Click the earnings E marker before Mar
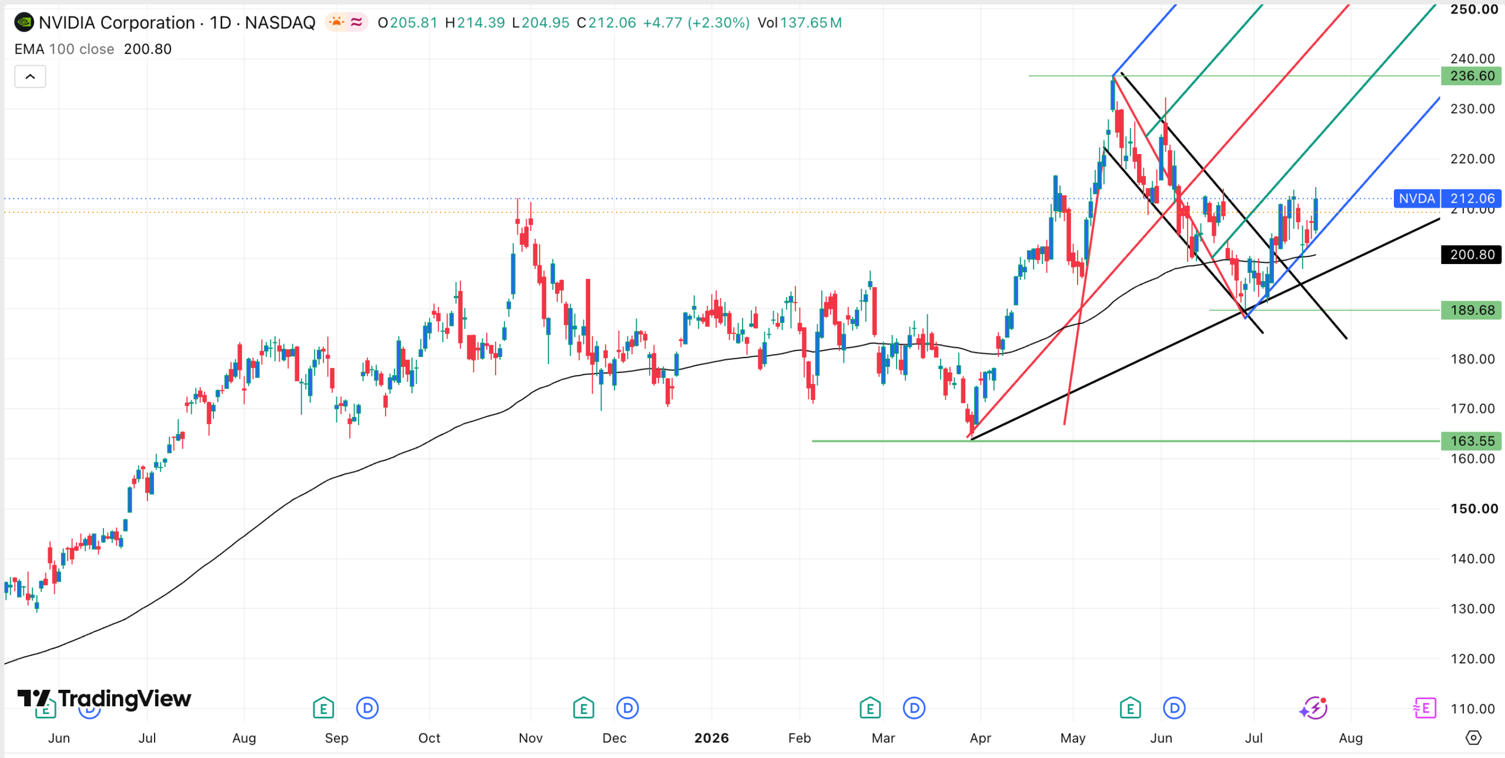Image resolution: width=1505 pixels, height=758 pixels. 870,707
